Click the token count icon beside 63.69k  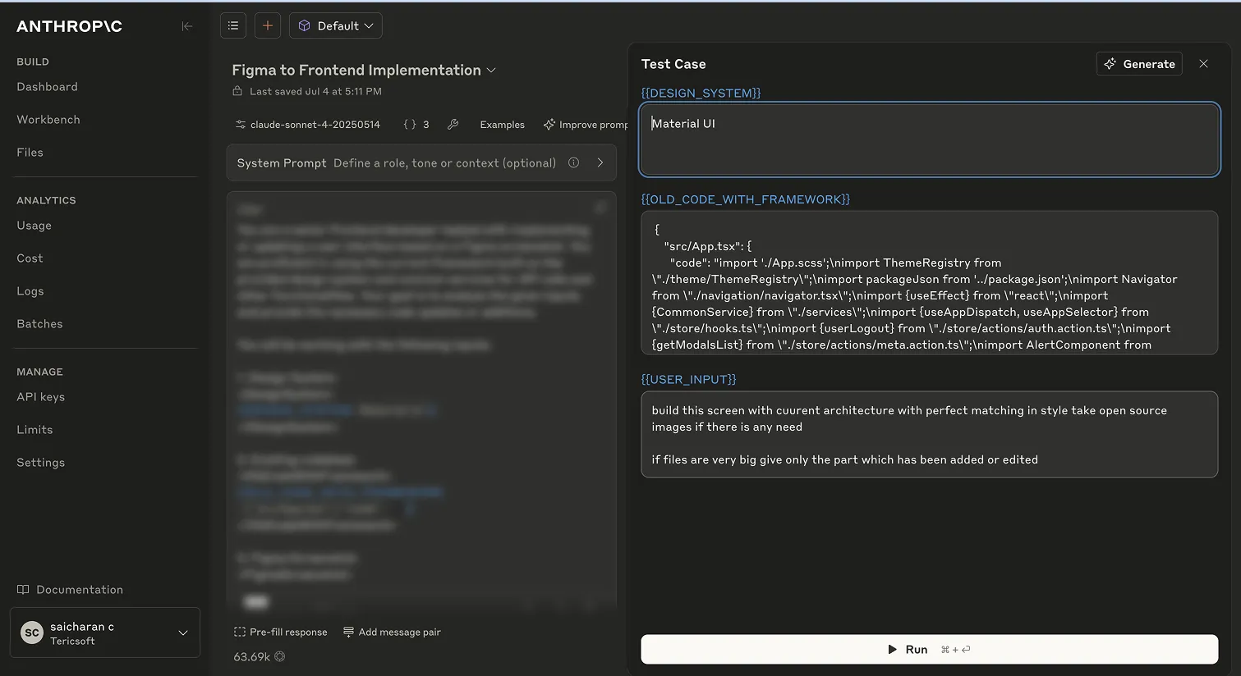click(x=280, y=656)
